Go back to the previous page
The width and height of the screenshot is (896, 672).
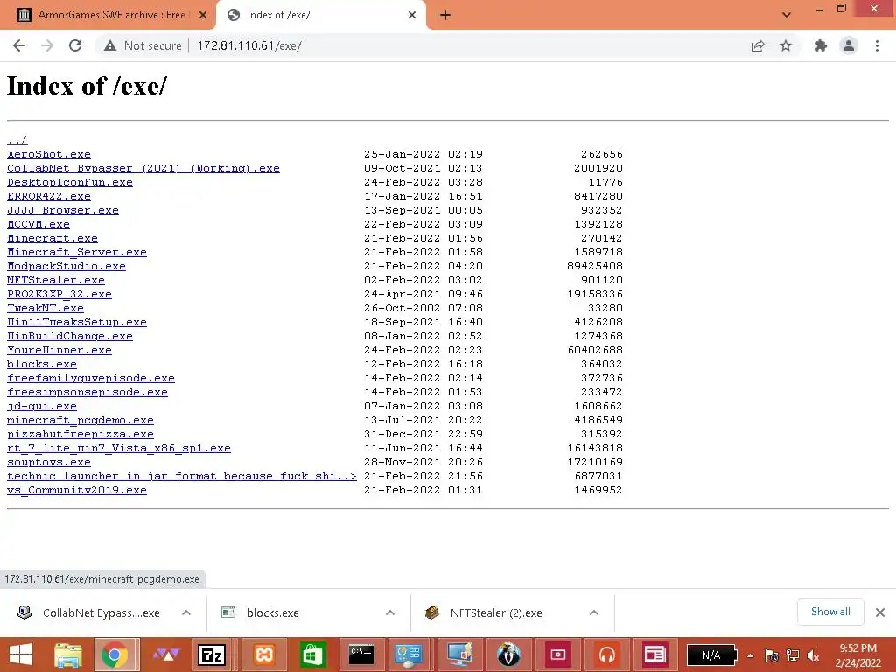pos(19,45)
